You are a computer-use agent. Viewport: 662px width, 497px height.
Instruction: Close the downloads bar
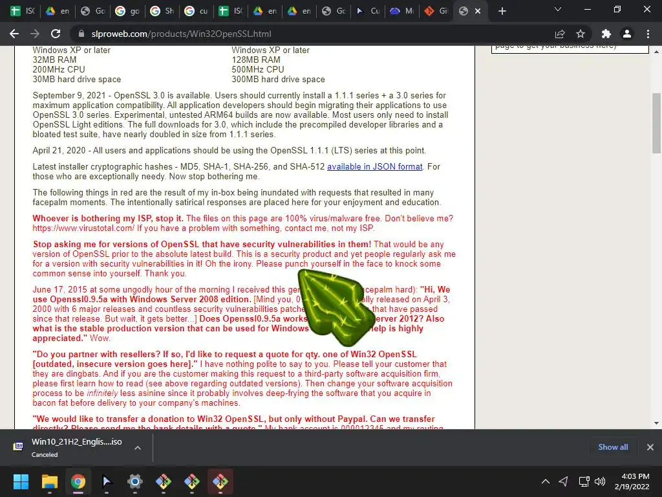pos(650,447)
